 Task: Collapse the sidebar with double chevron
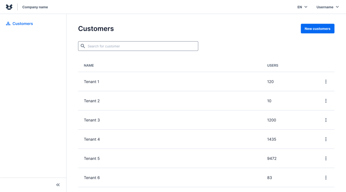pyautogui.click(x=58, y=185)
